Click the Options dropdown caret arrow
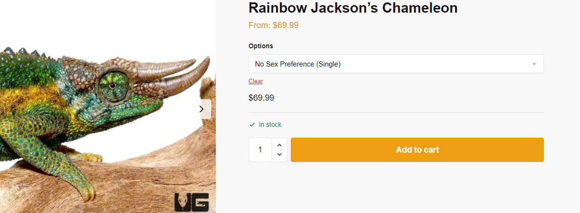The height and width of the screenshot is (213, 580). 534,64
